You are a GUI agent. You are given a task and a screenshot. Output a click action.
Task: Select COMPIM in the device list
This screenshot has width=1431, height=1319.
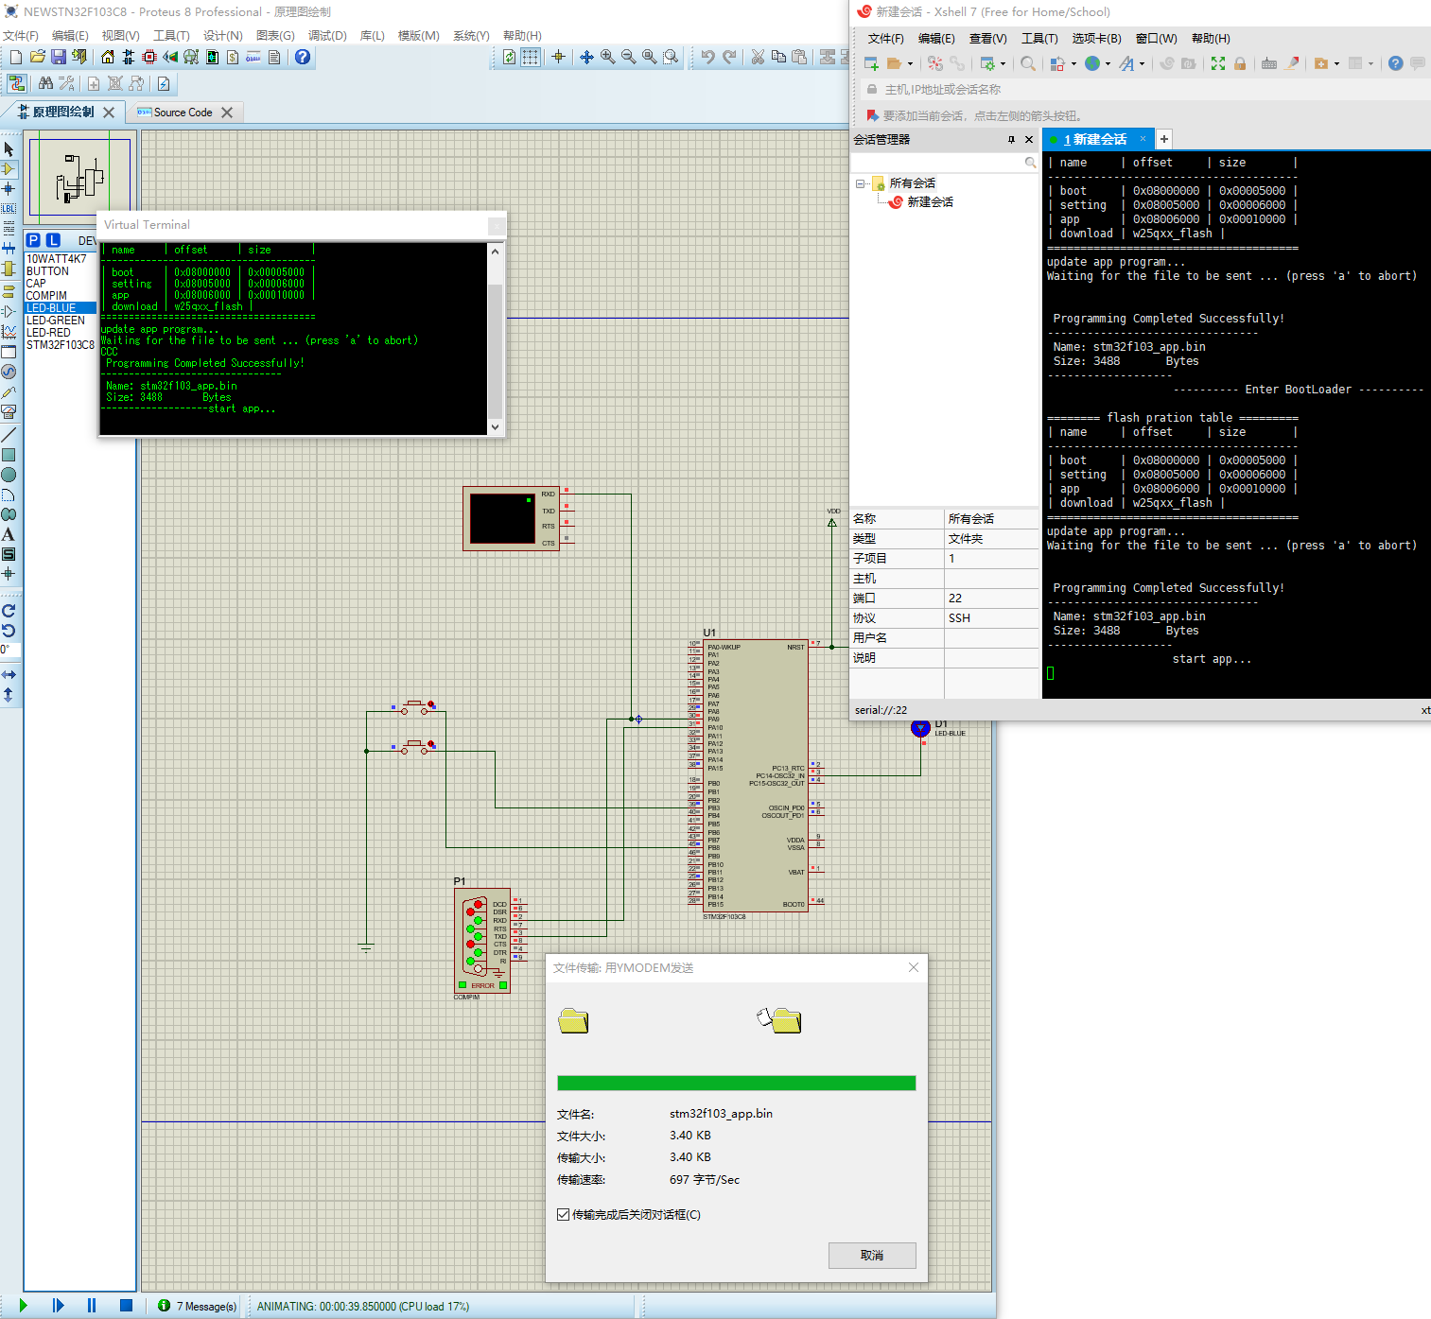pos(46,296)
